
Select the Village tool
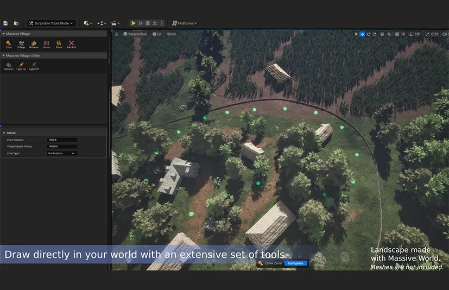[x=21, y=44]
